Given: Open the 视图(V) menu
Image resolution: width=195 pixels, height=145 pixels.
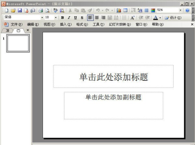Looking at the screenshot, I should (49, 24).
